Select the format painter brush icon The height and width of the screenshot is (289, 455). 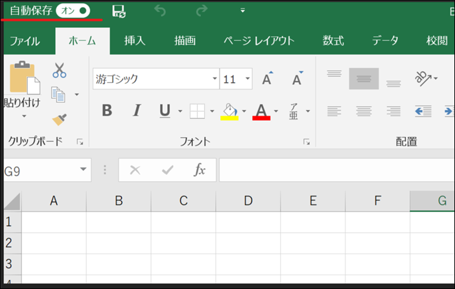point(60,120)
